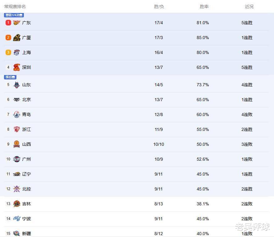Select the 宁波 team name
The height and width of the screenshot is (237, 274).
coord(27,219)
